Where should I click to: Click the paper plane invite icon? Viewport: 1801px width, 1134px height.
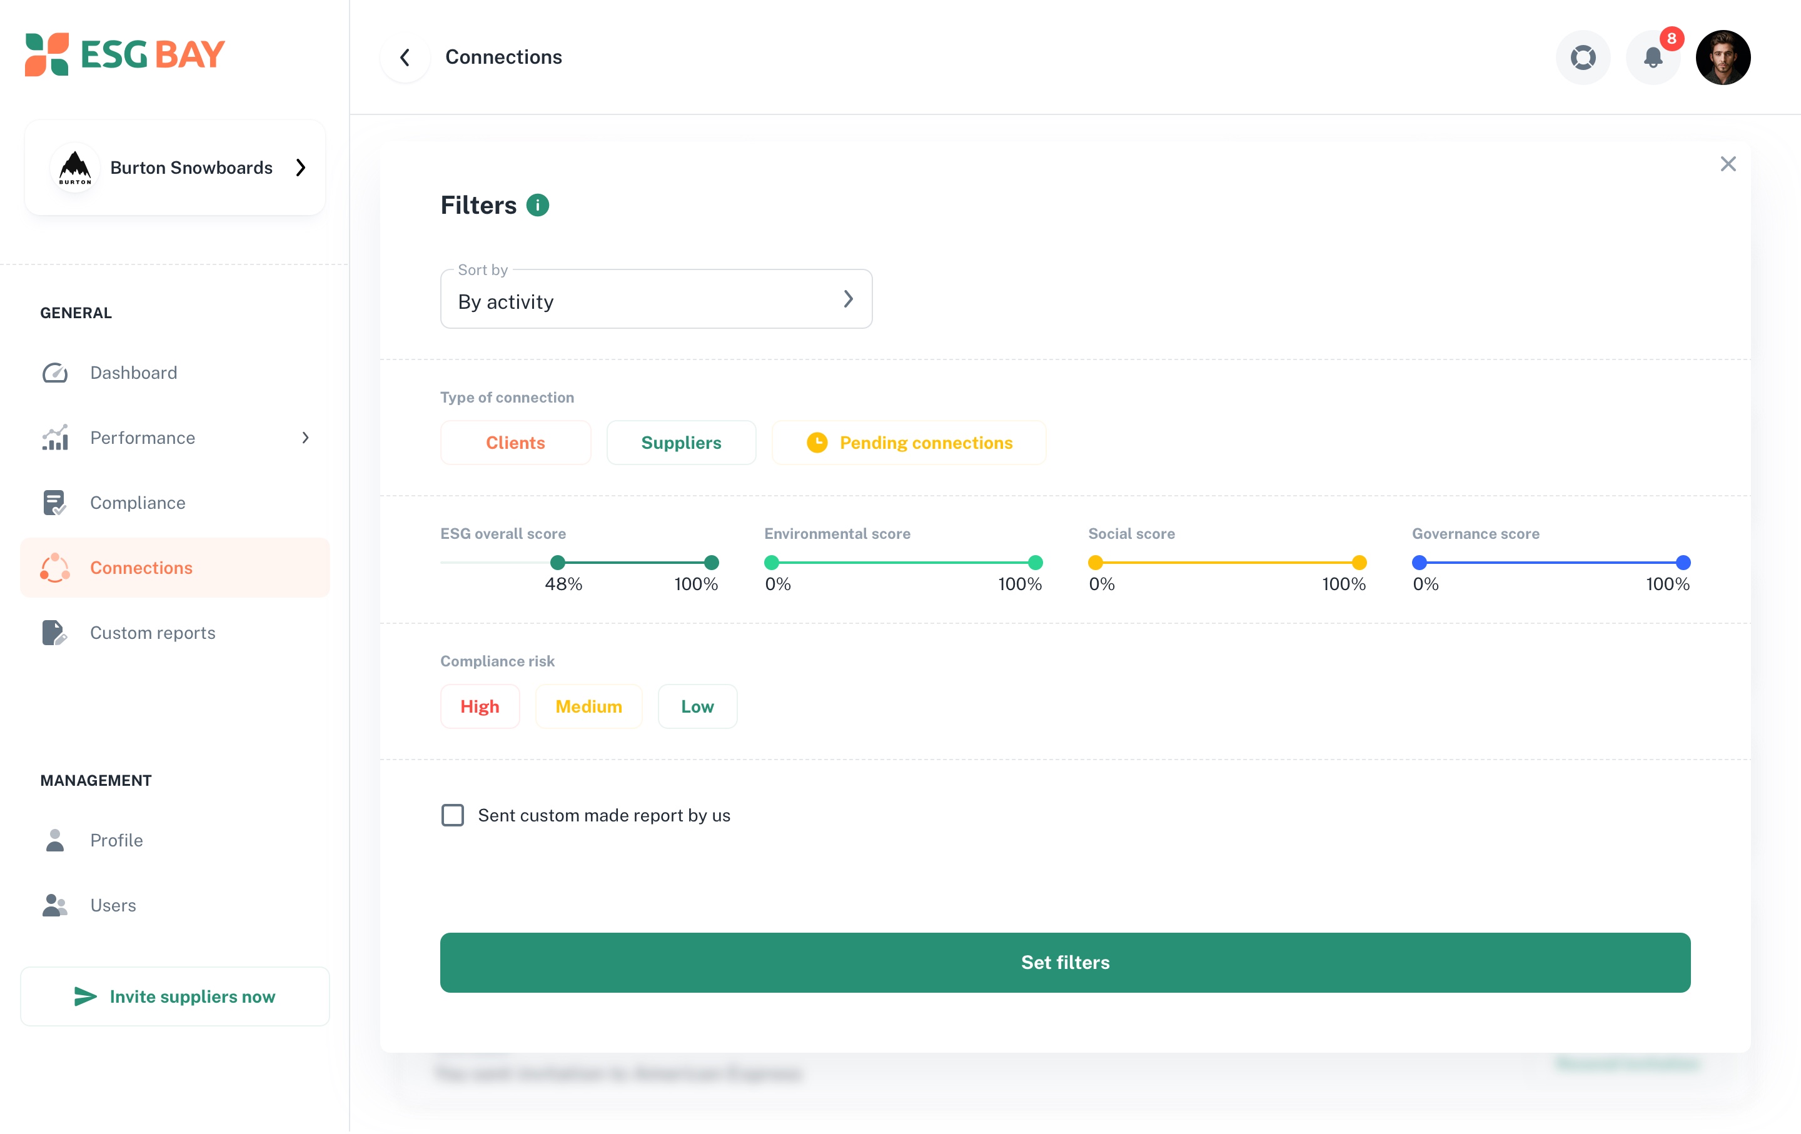(x=85, y=997)
